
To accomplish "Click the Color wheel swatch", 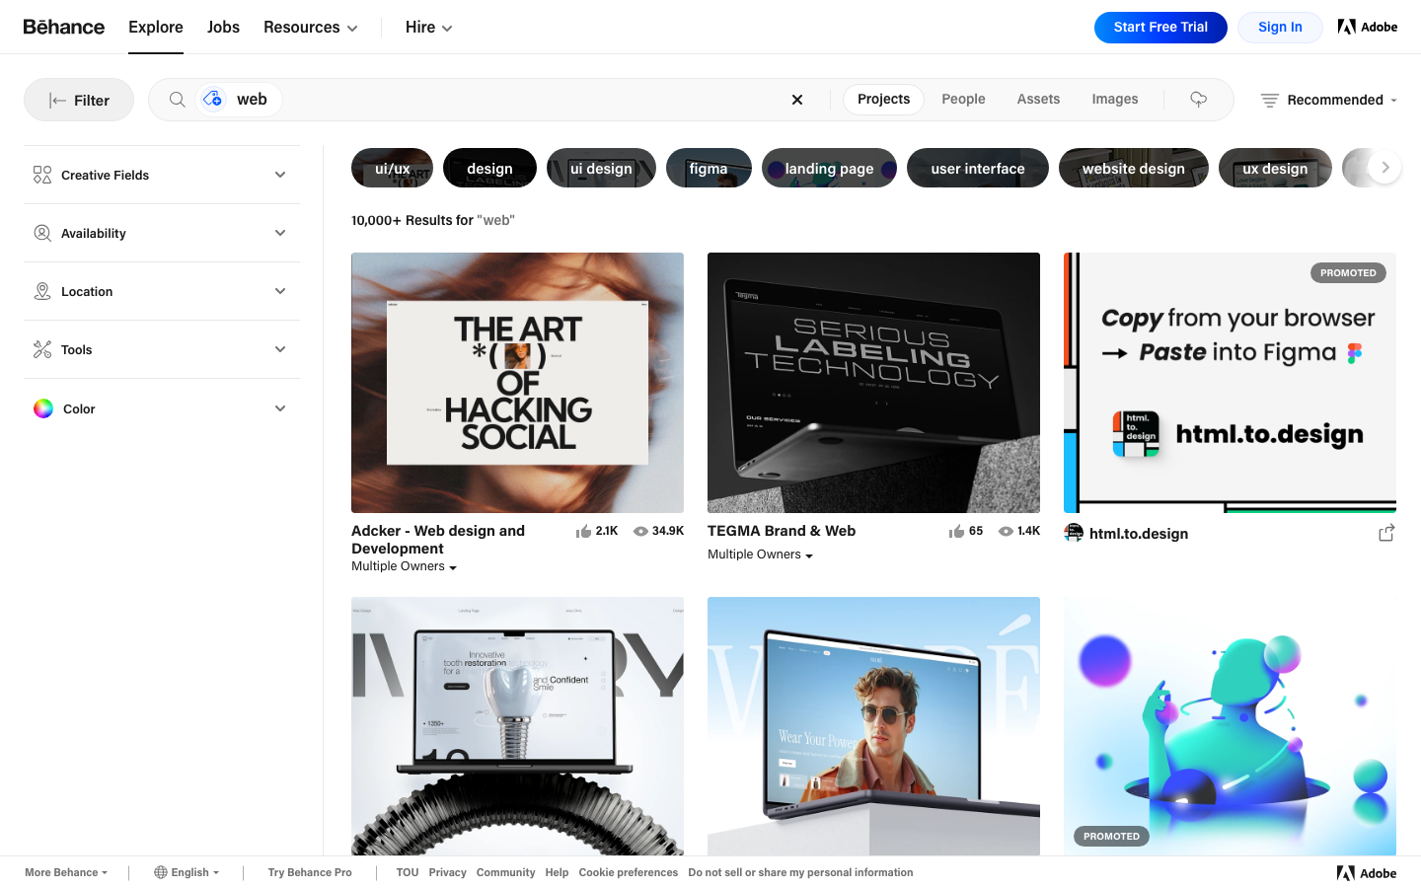I will (43, 408).
